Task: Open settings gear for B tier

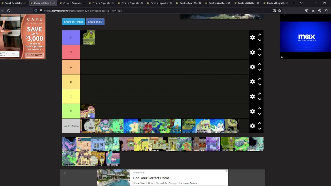Action: click(x=252, y=82)
